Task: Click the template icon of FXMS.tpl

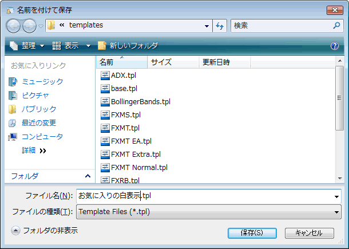Action: (x=105, y=115)
